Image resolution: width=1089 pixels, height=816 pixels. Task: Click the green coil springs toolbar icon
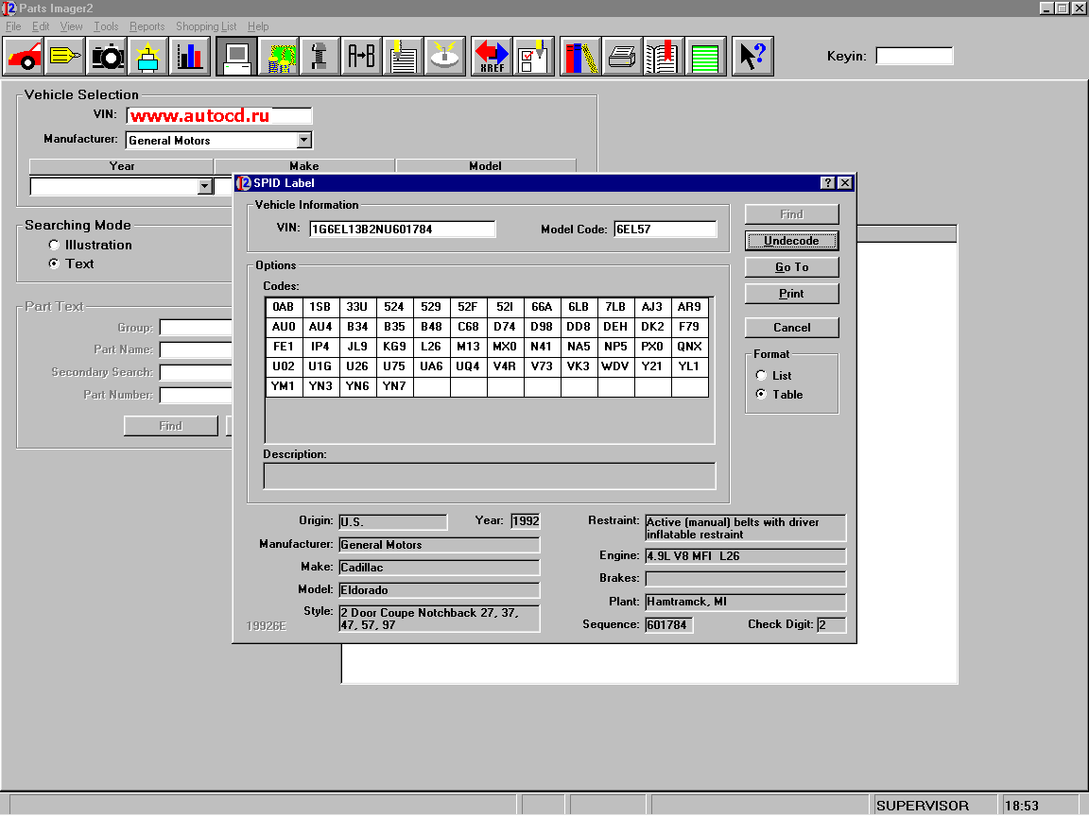coord(279,57)
